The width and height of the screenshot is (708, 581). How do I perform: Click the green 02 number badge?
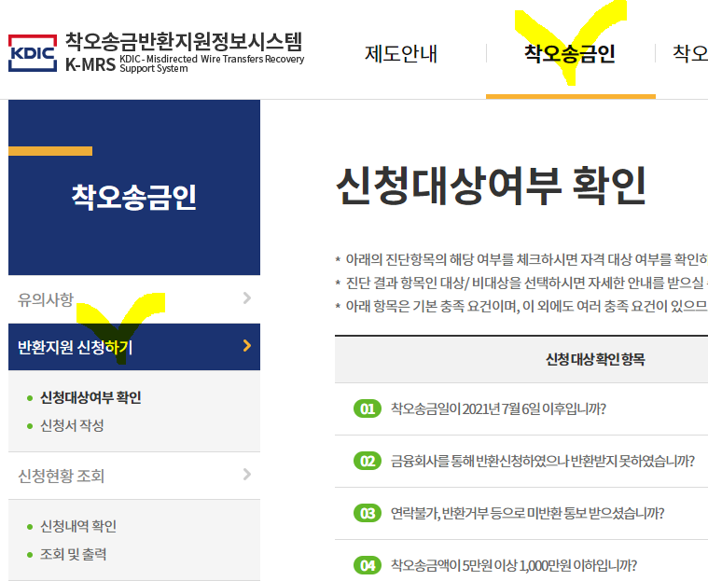(x=368, y=461)
